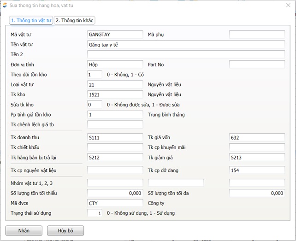The image size is (296, 241).
Task: Click the app icon in title bar
Action: (x=5, y=5)
